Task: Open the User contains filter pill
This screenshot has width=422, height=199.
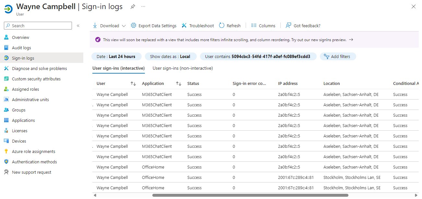Action: [258, 56]
